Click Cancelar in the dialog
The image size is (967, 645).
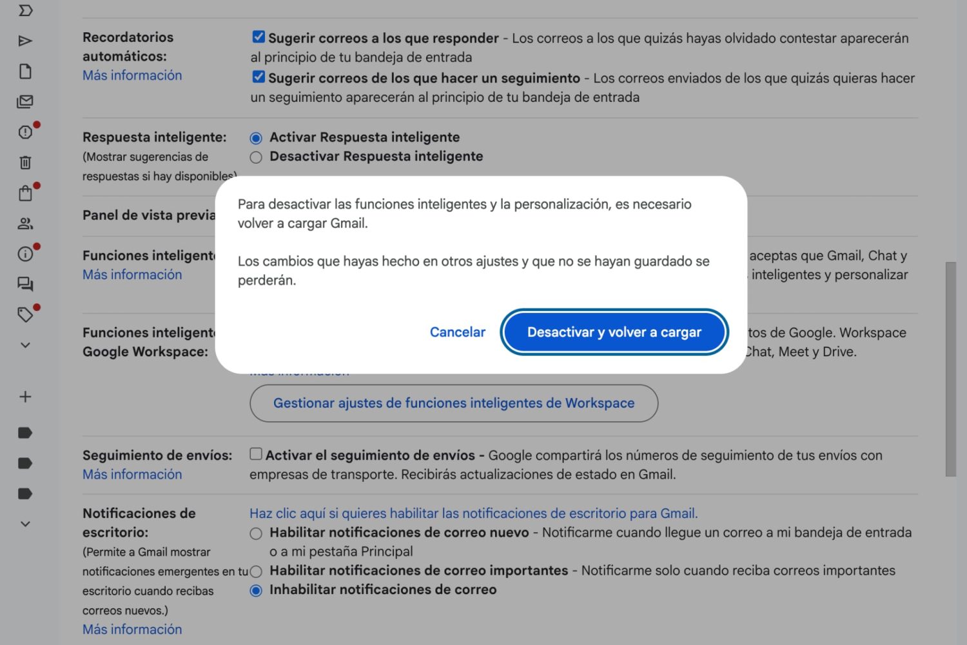pyautogui.click(x=458, y=332)
